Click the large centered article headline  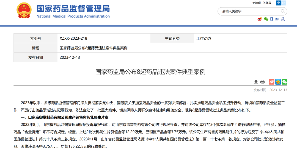pos(150,72)
